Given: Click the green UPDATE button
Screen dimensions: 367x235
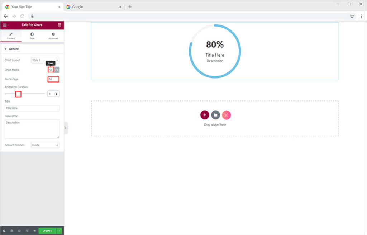Looking at the screenshot, I should [47, 231].
